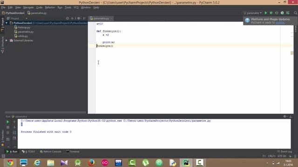The image size is (298, 167).
Task: Pause output in the Run panel
Action: [8, 133]
